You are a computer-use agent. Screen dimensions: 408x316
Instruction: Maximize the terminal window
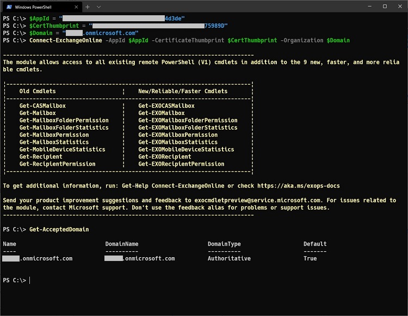pos(385,7)
